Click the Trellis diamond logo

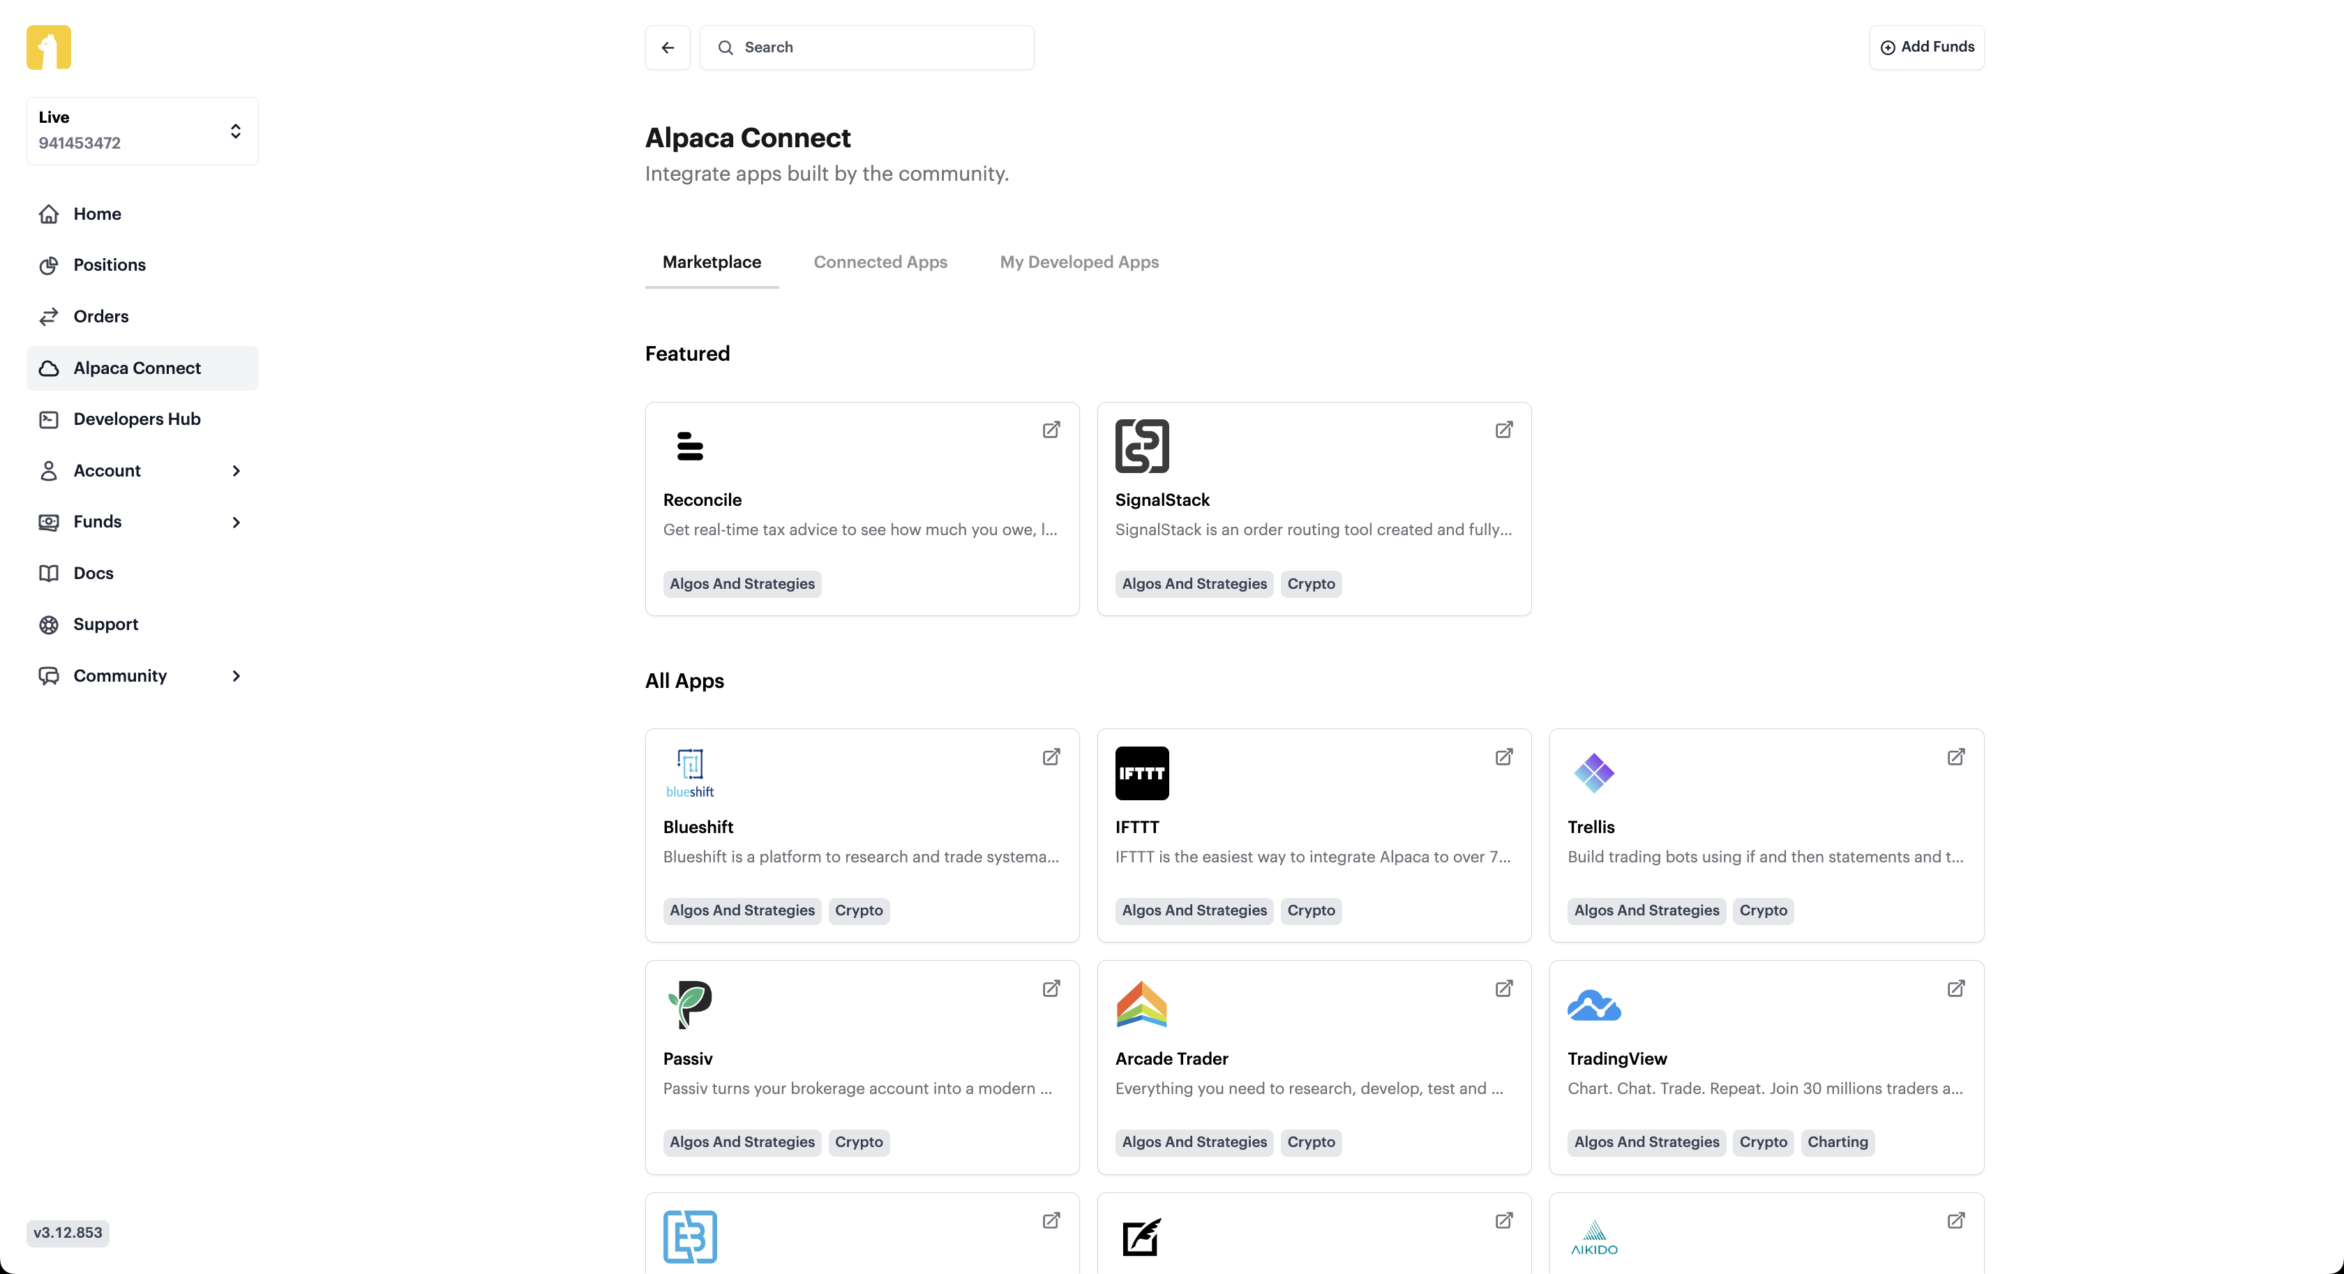(1593, 772)
